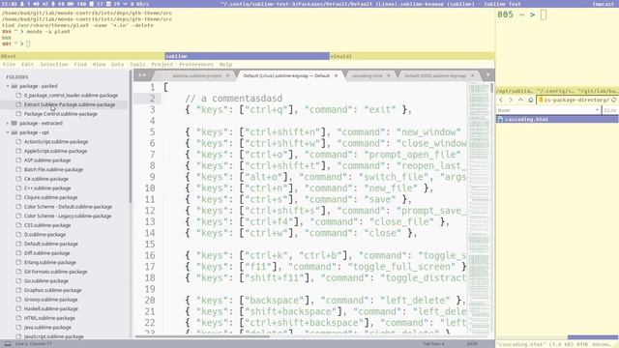Click the C#.sublime-package file icon
This screenshot has height=348, width=619.
[x=18, y=179]
